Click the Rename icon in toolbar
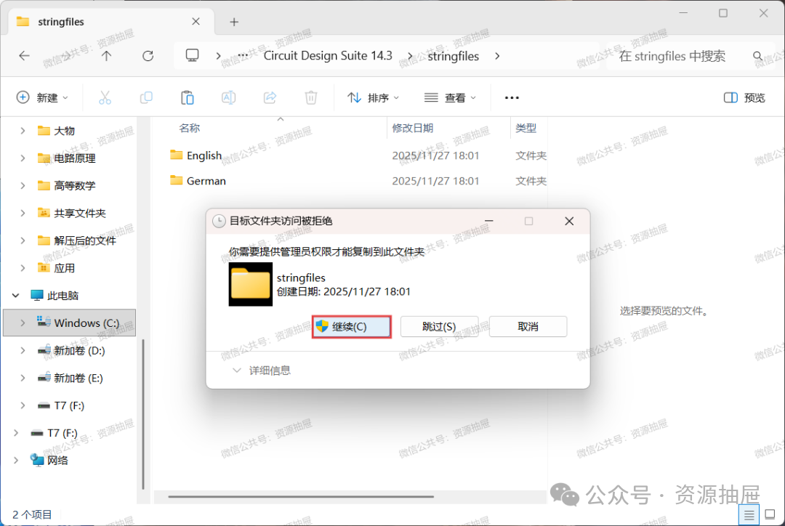 pos(228,97)
